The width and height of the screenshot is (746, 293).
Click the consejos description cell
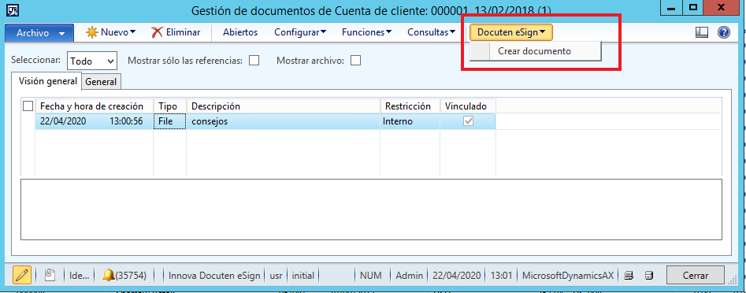(284, 121)
